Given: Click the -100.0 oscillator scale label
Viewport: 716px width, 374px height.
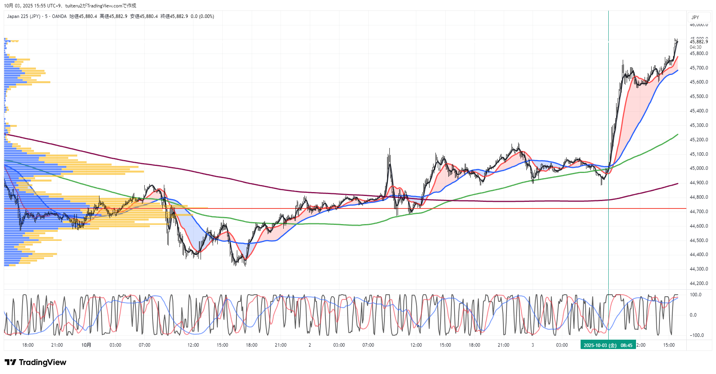Looking at the screenshot, I should [x=696, y=335].
